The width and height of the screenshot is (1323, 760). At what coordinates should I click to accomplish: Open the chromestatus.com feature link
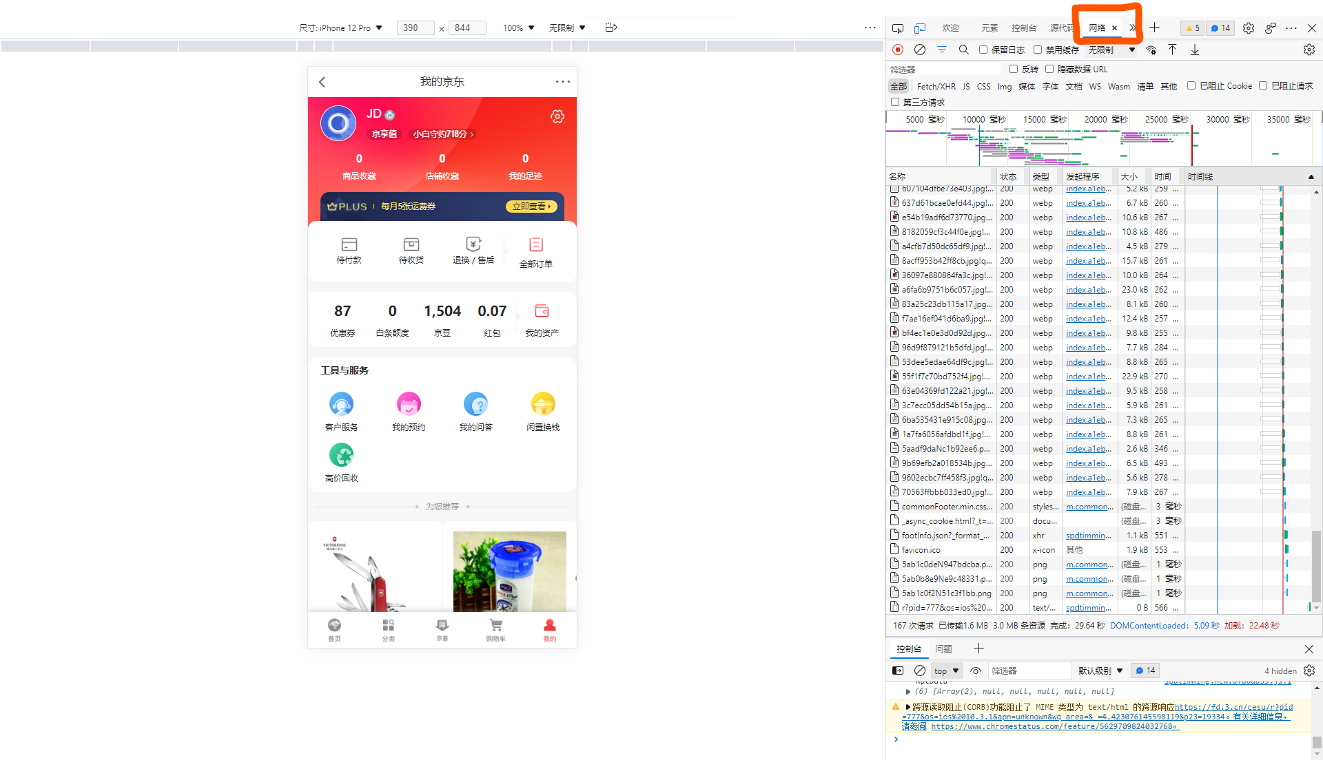pos(1054,726)
